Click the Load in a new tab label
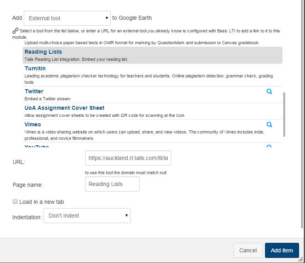305x263 pixels. pos(42,202)
